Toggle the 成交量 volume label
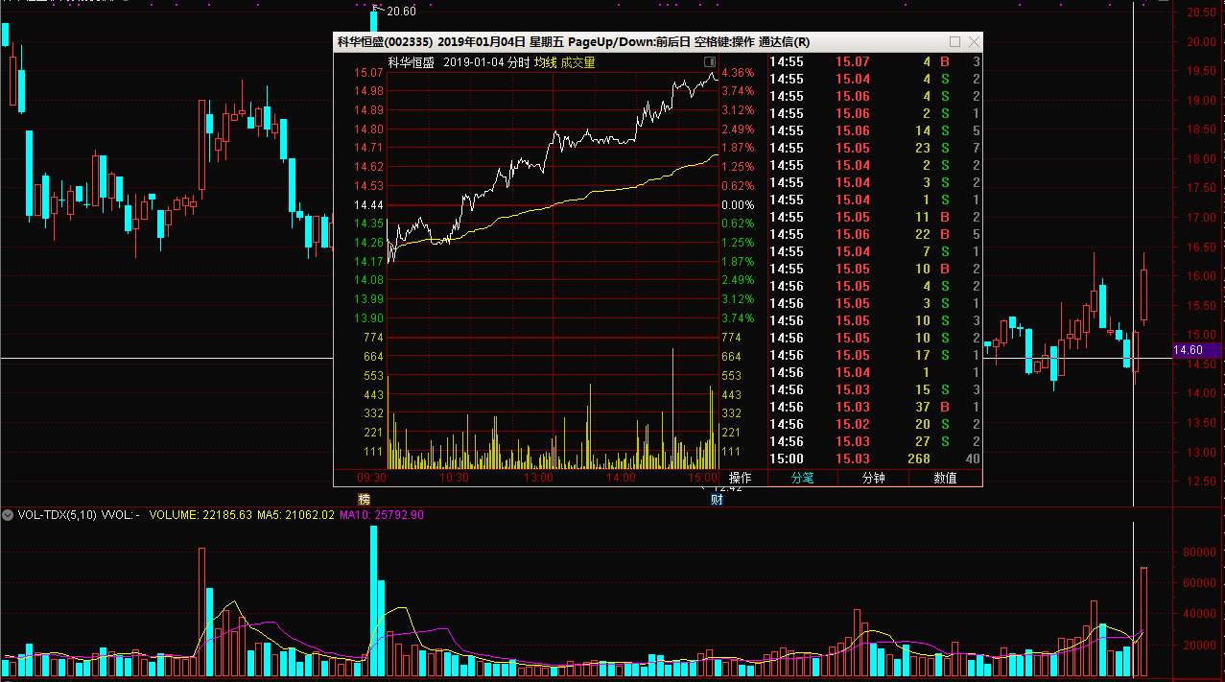Screen dimensions: 1225x682 578,62
